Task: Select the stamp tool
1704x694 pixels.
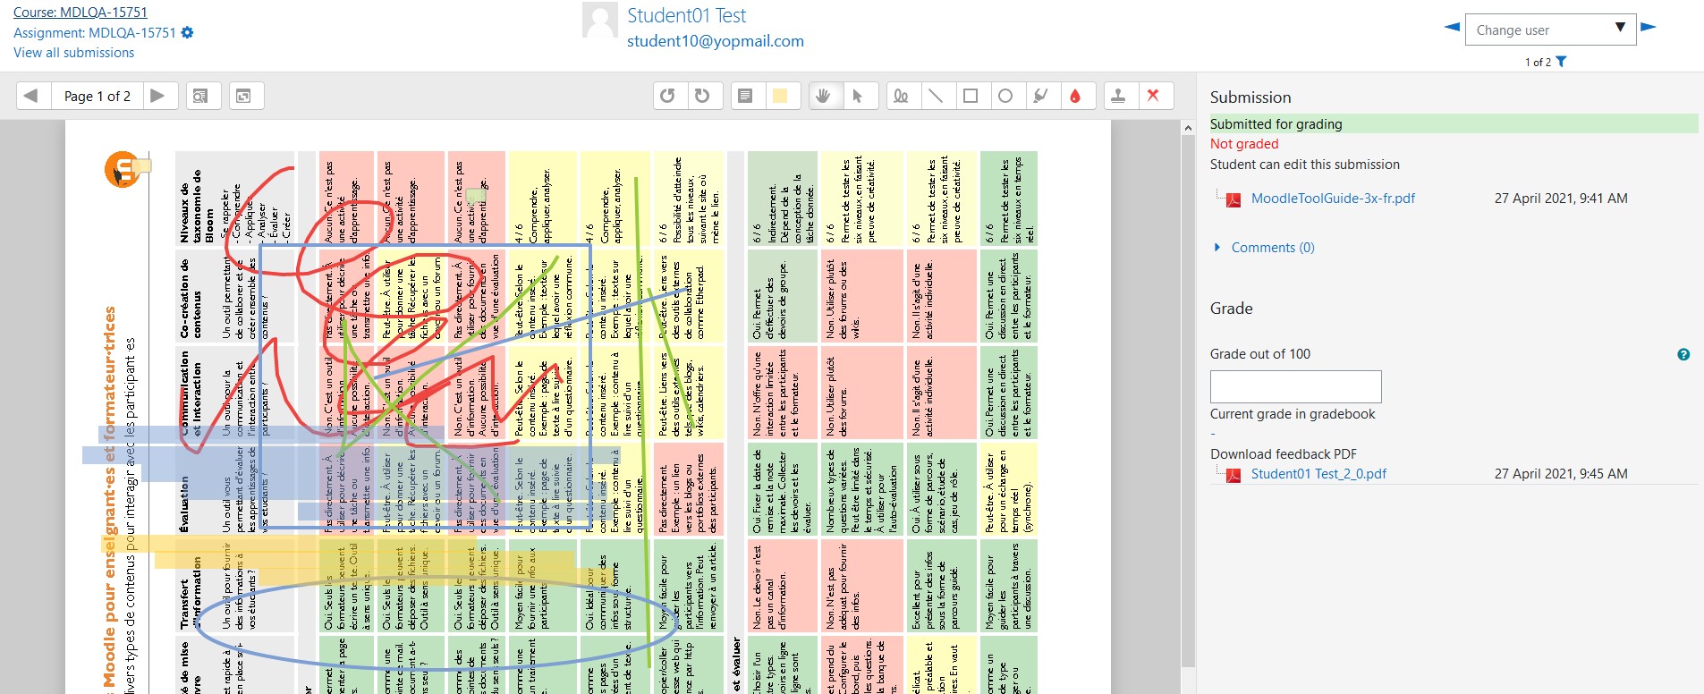Action: 1118,96
